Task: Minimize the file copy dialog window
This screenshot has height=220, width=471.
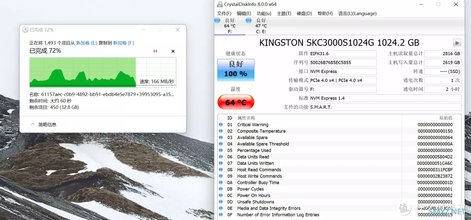Action: pos(143,30)
